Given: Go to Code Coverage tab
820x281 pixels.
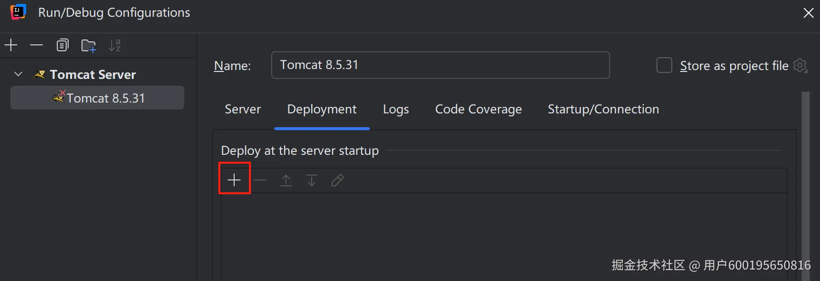Looking at the screenshot, I should pos(478,109).
